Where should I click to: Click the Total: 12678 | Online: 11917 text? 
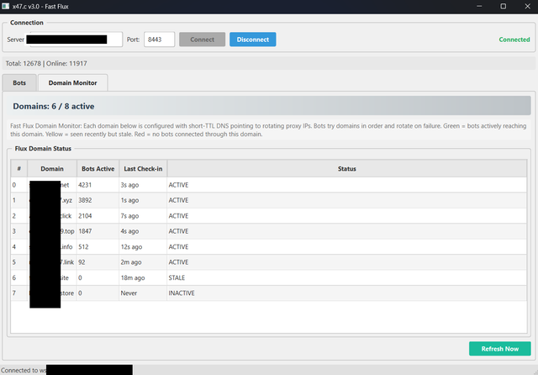coord(46,63)
